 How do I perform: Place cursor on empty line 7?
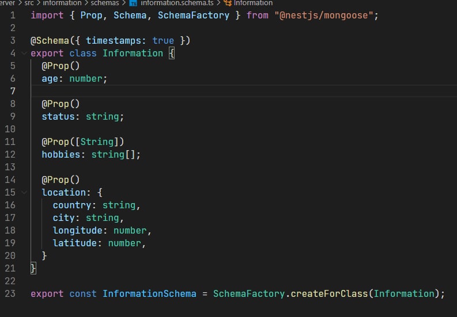(x=173, y=91)
